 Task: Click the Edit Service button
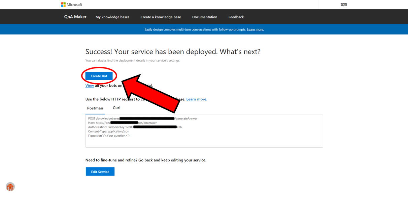pos(100,171)
